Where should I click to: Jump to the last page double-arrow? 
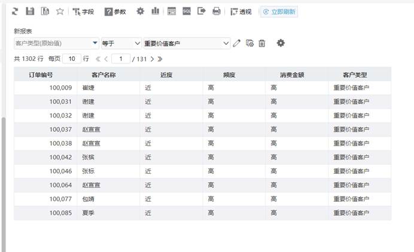click(160, 59)
